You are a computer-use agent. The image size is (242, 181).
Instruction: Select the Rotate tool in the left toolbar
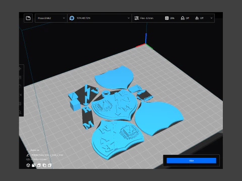[x=20, y=86]
